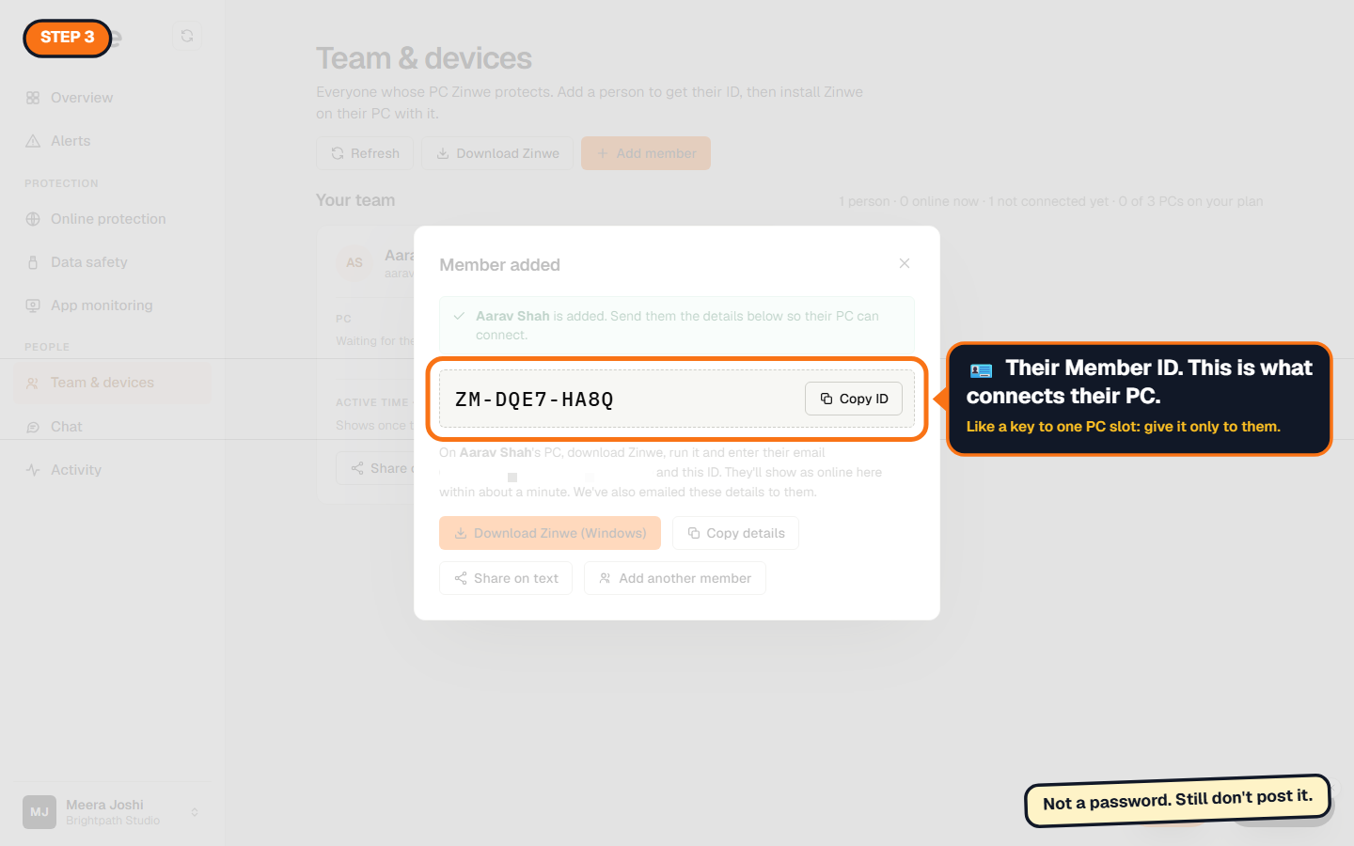Click the Team & devices people icon
Screen dimensions: 1354x846
33,383
